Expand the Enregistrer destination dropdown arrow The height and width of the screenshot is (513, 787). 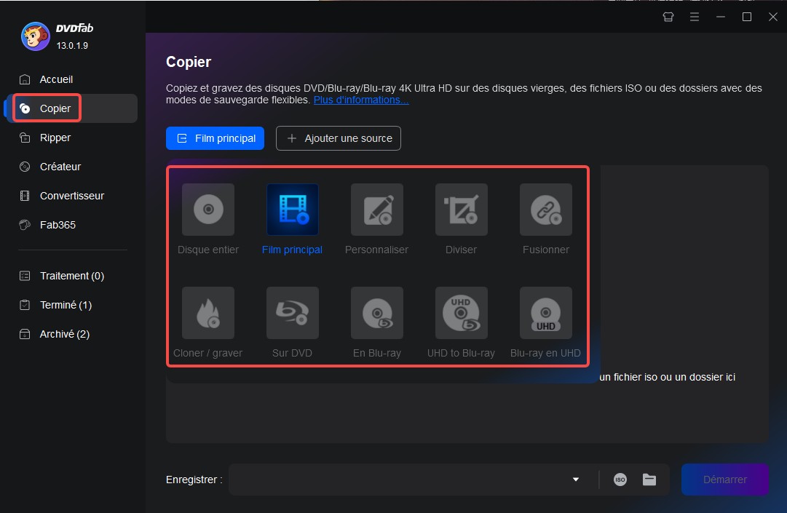pyautogui.click(x=576, y=480)
